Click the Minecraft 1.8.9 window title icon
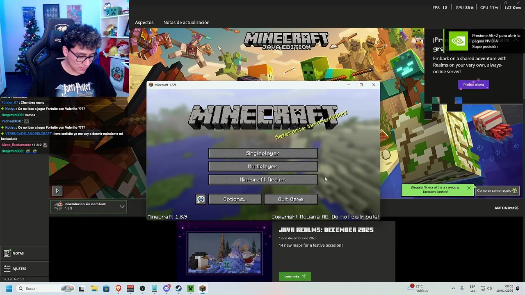The image size is (525, 295). click(151, 85)
